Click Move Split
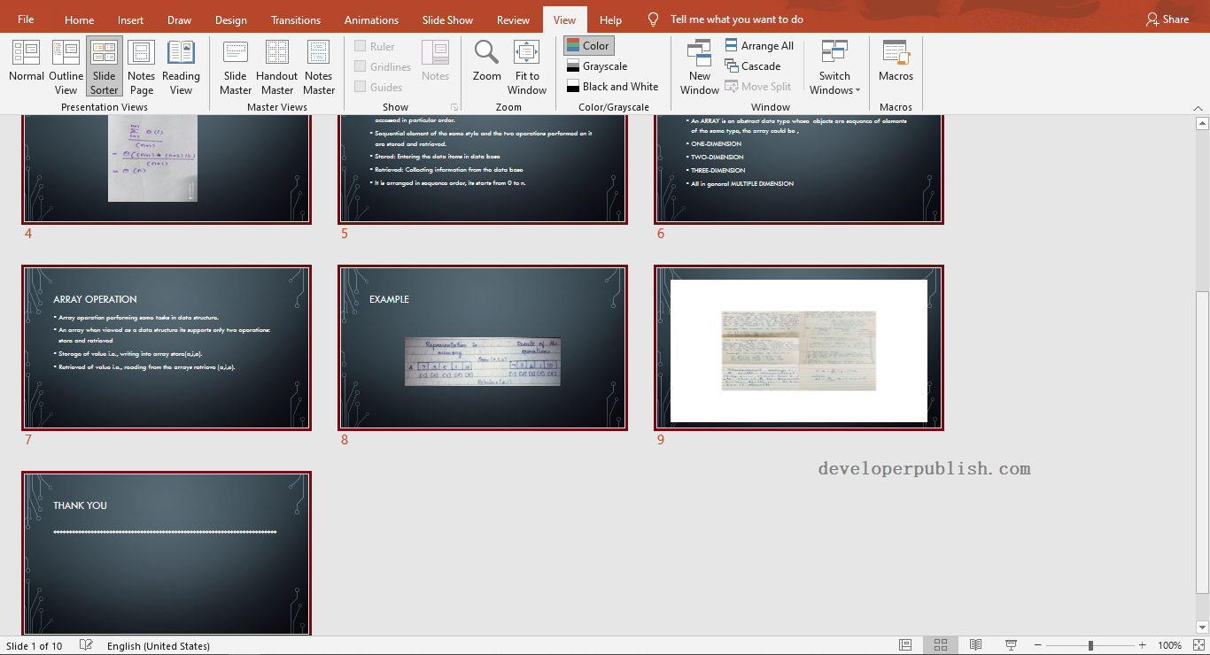Image resolution: width=1210 pixels, height=655 pixels. tap(758, 87)
